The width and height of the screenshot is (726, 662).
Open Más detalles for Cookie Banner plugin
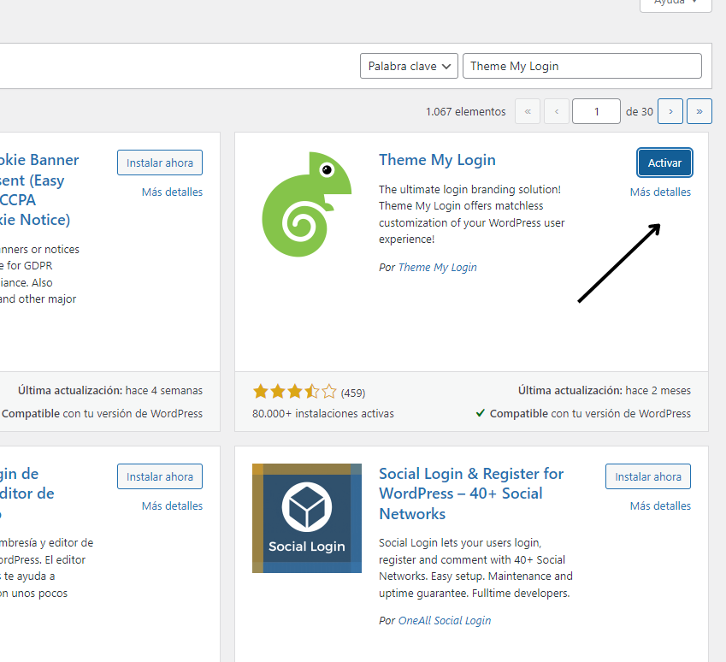(172, 192)
